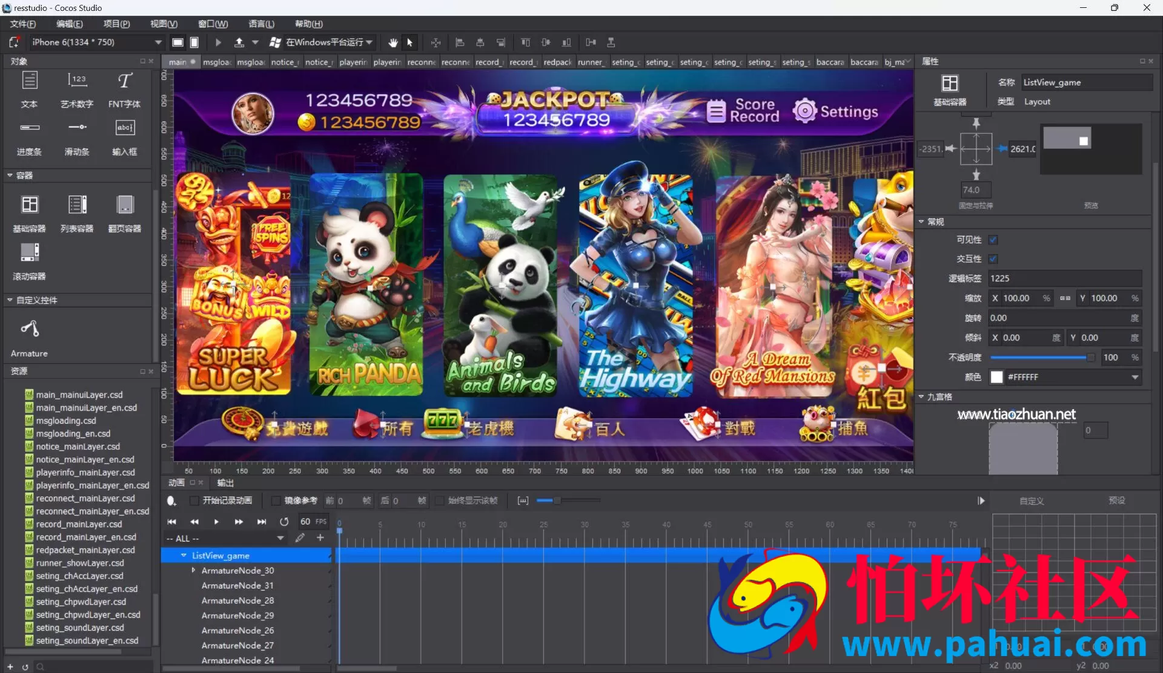
Task: Select the 输入框 text field widget
Action: pos(124,137)
